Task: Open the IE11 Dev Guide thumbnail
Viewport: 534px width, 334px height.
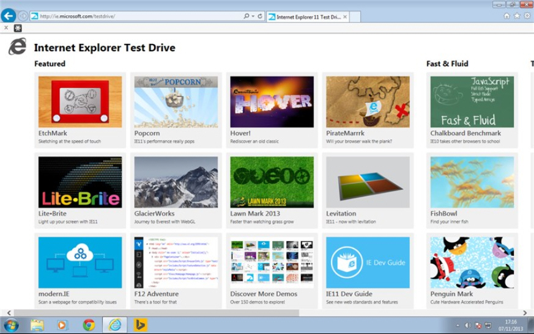Action: [368, 263]
